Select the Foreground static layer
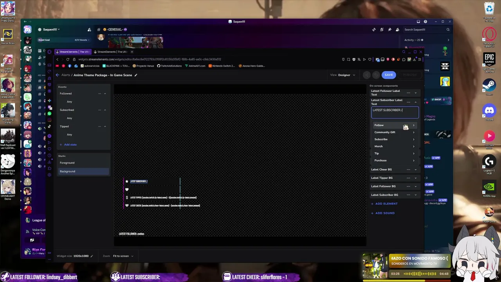501x282 pixels. tap(83, 163)
